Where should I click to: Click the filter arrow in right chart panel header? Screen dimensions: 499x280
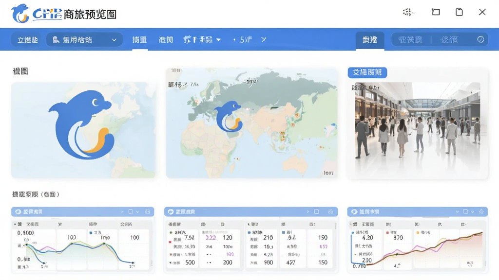click(x=457, y=212)
